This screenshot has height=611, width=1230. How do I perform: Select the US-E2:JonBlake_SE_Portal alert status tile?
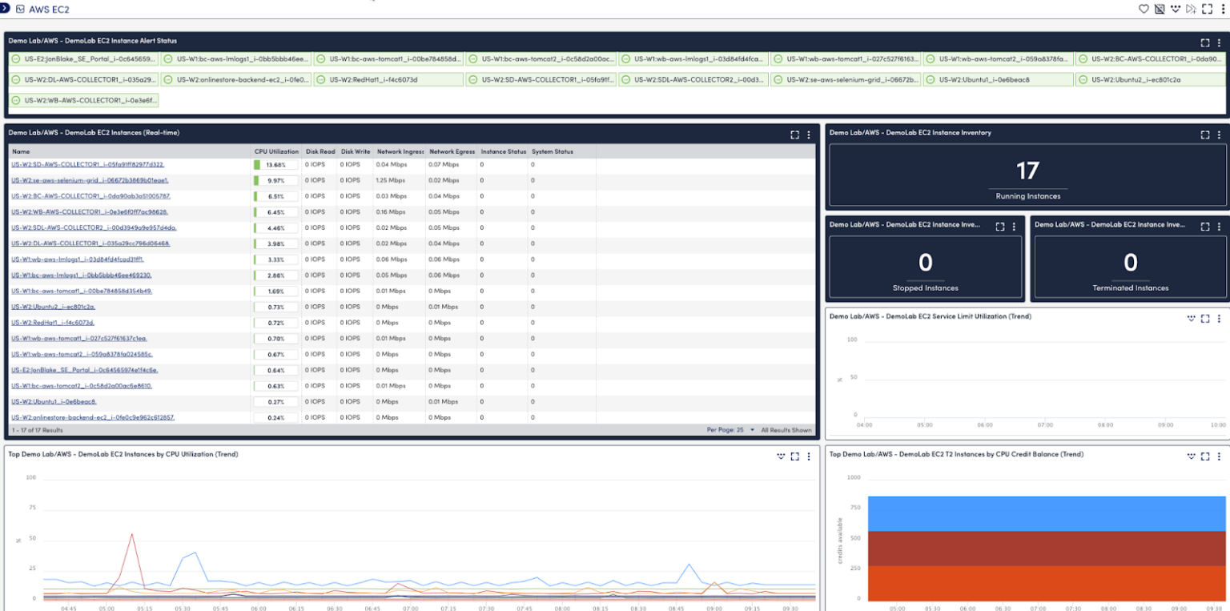point(83,58)
